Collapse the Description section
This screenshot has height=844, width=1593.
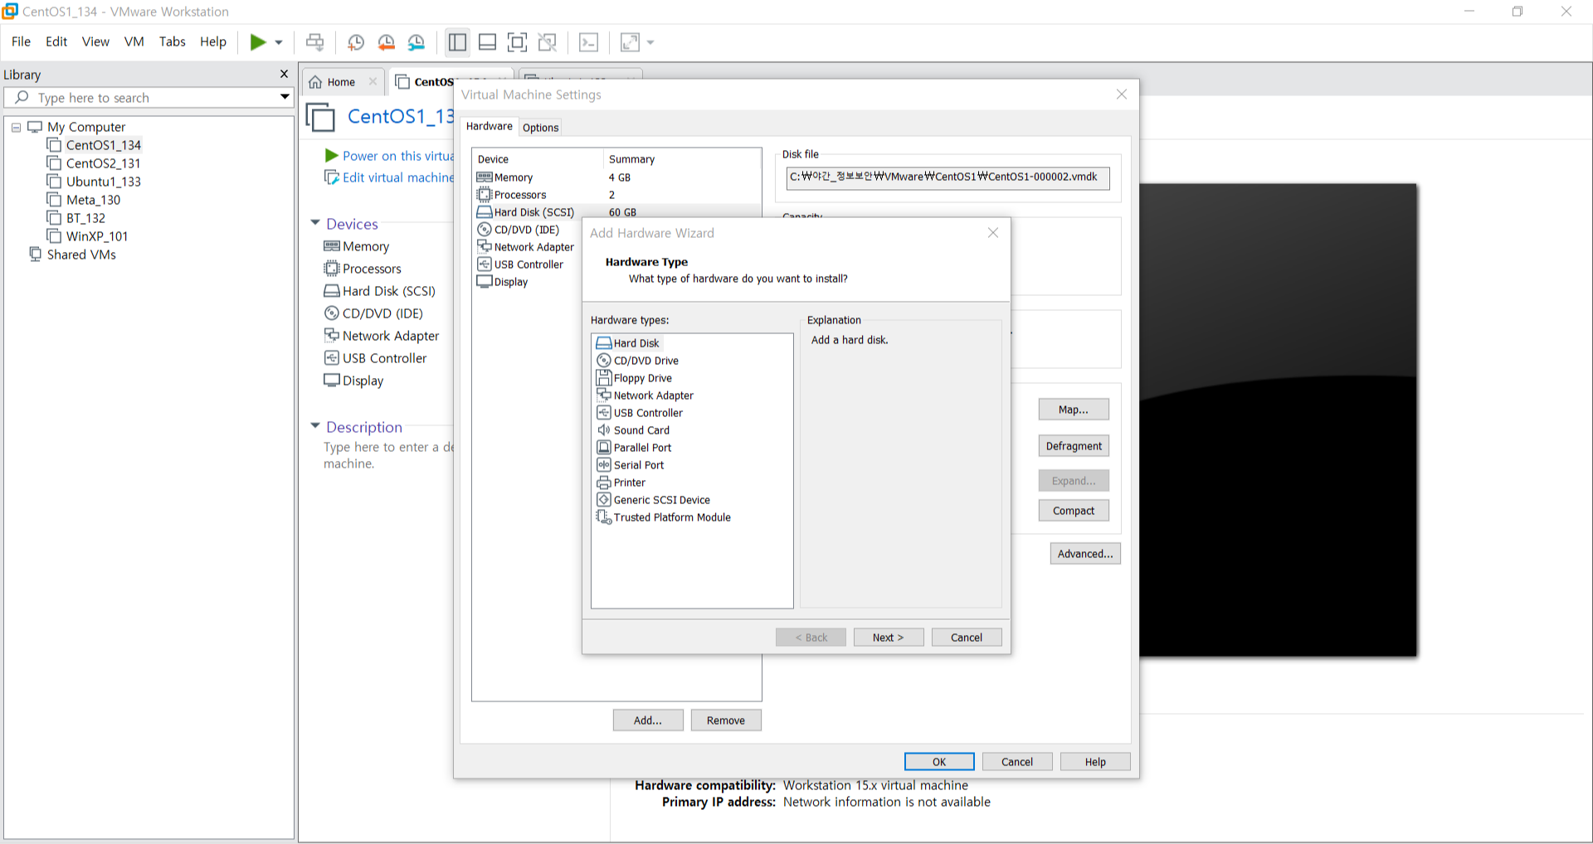315,426
